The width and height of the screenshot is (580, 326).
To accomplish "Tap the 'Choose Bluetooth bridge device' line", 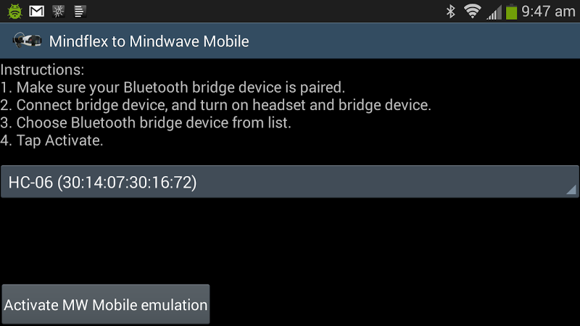I will coord(146,122).
